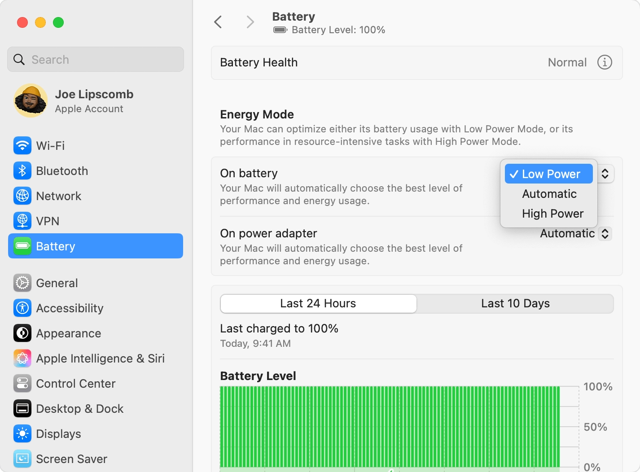Click the VPN sidebar icon
Viewport: 640px width, 472px height.
click(x=22, y=221)
